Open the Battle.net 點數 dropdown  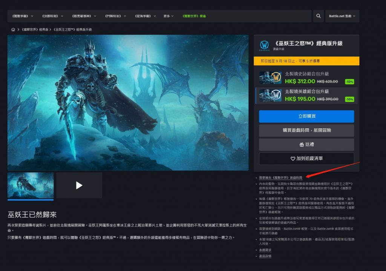coord(342,16)
